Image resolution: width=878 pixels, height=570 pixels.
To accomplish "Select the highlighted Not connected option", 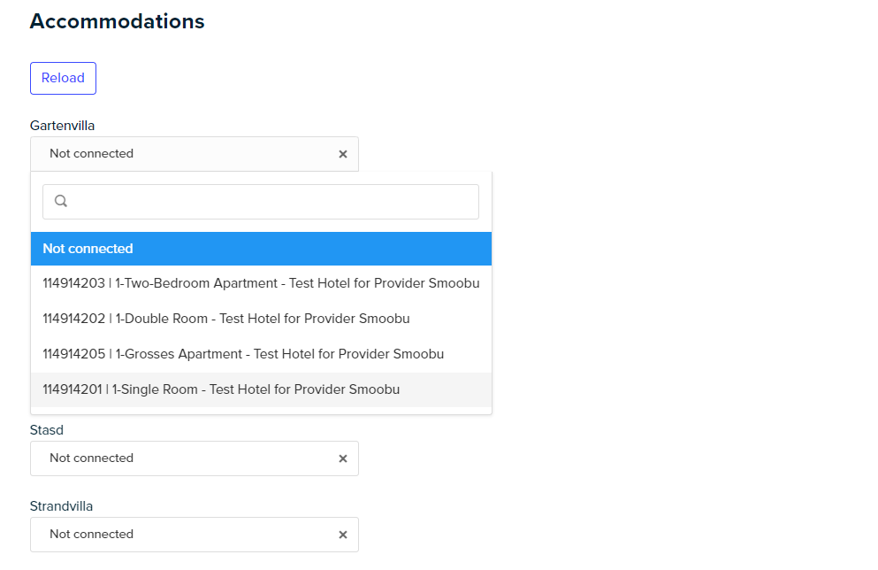I will click(261, 249).
